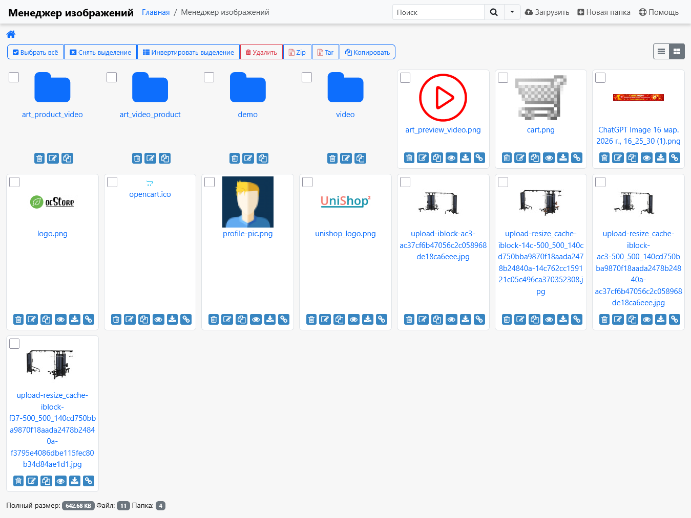Copy unishop_logo.png using its copy icon

pos(340,320)
